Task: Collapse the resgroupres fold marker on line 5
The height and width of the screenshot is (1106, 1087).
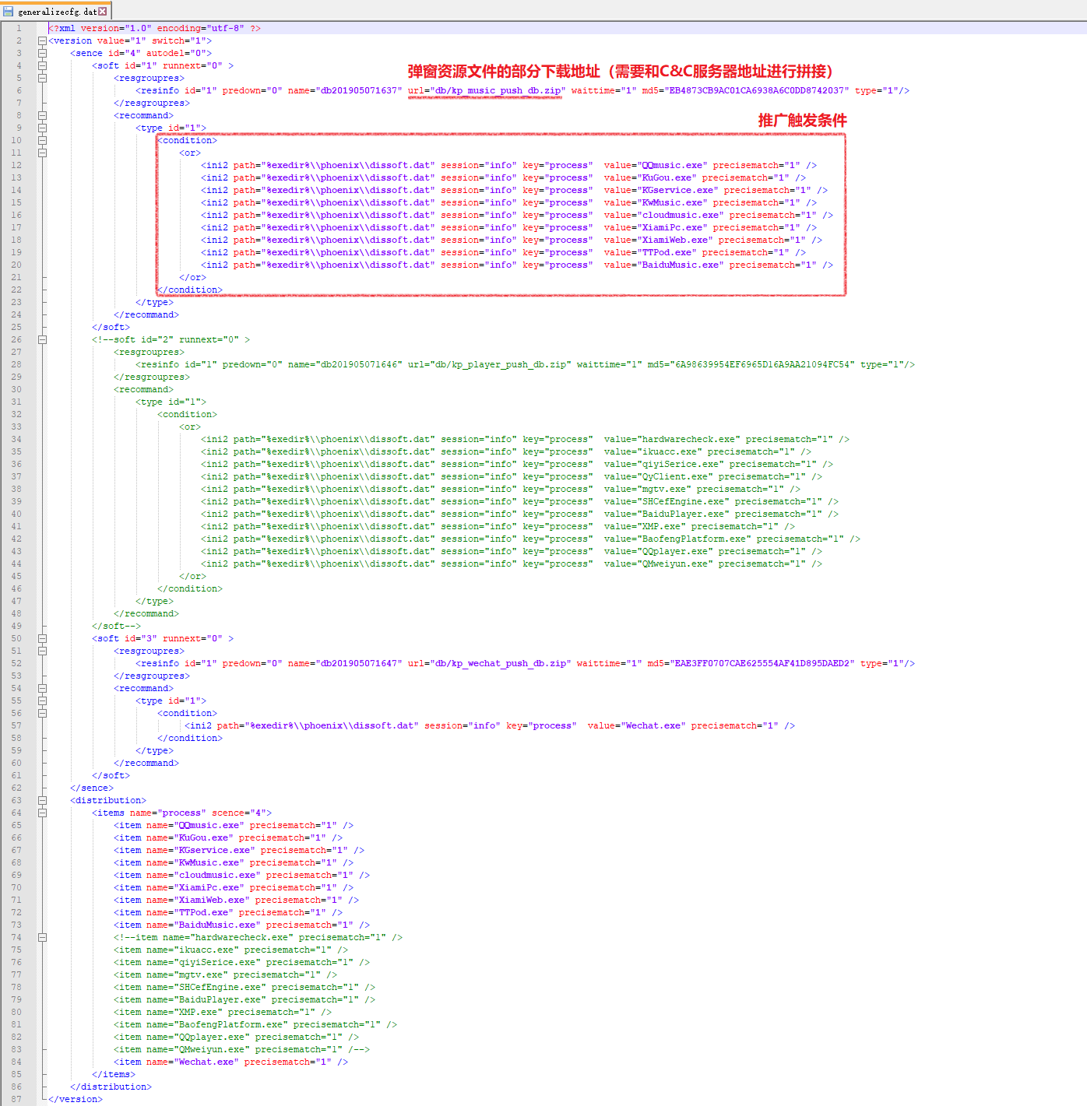Action: pos(43,77)
